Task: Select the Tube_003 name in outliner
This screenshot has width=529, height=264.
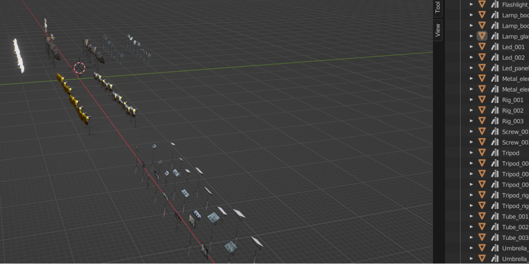Action: pyautogui.click(x=515, y=238)
